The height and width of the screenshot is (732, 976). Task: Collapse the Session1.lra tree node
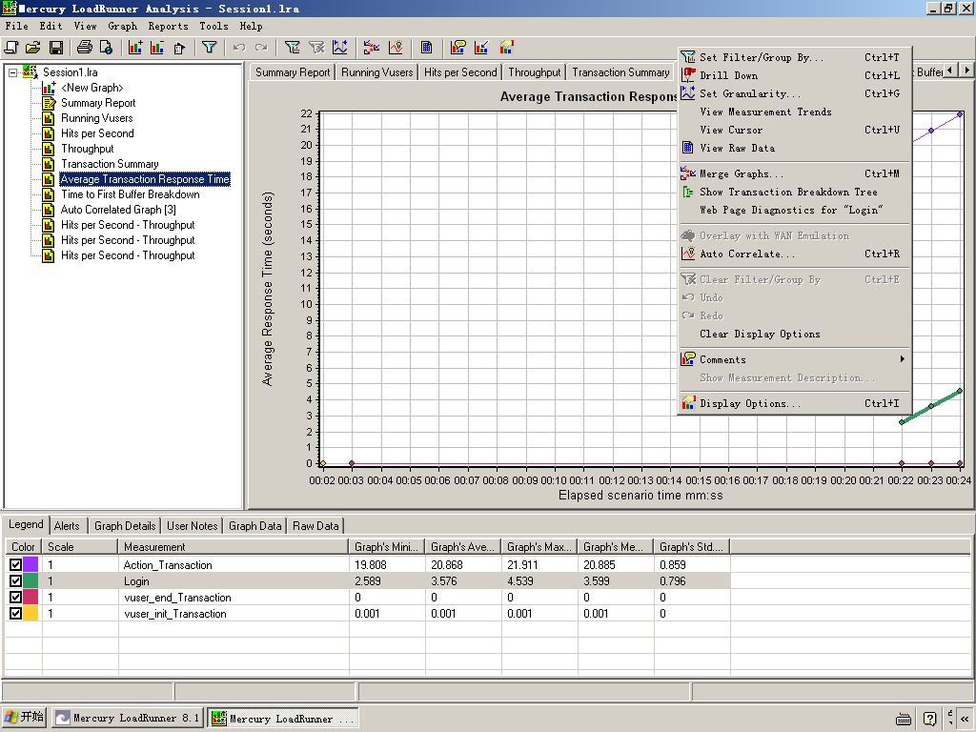pos(12,72)
